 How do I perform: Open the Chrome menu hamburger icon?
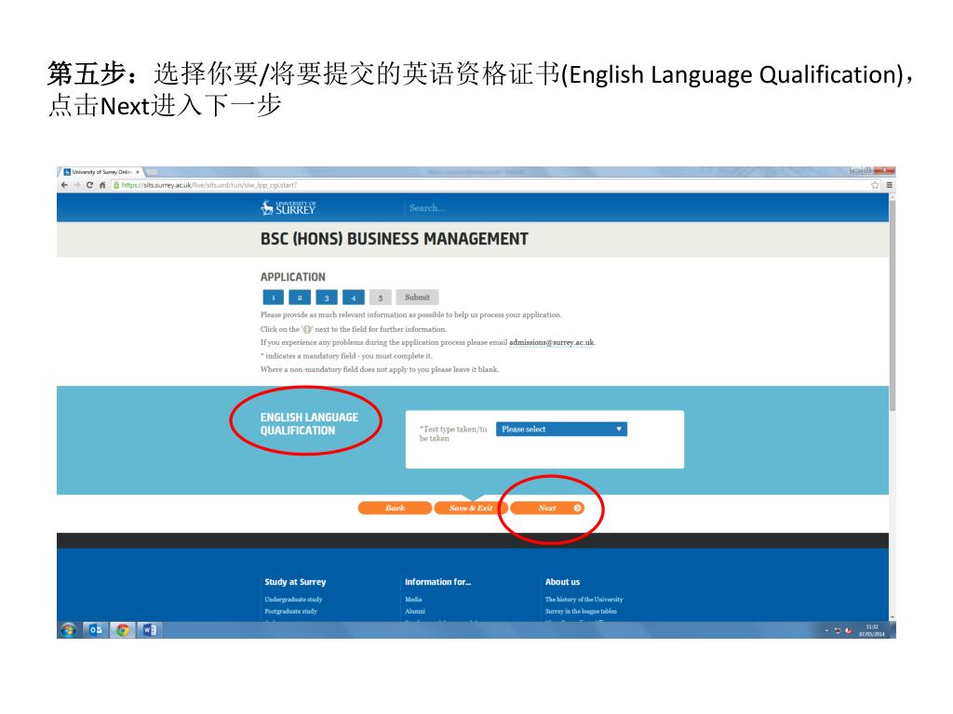click(x=889, y=185)
